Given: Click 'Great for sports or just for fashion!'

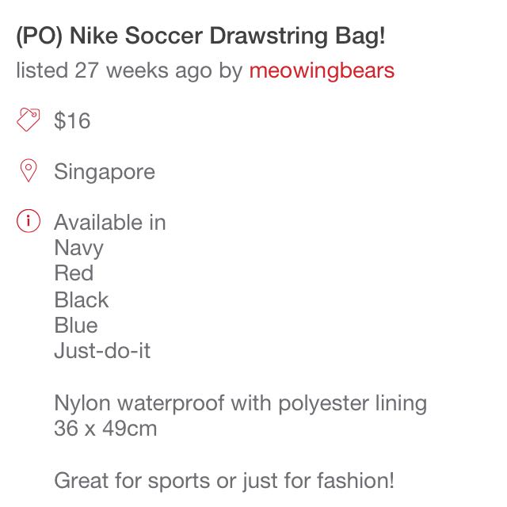Looking at the screenshot, I should pyautogui.click(x=224, y=481).
